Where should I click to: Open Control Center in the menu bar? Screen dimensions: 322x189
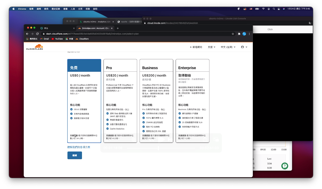click(279, 9)
